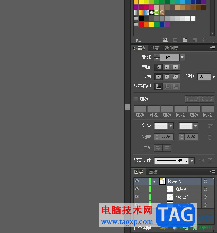
Task: Toggle visibility of first 路径 sublayer
Action: coord(137,189)
